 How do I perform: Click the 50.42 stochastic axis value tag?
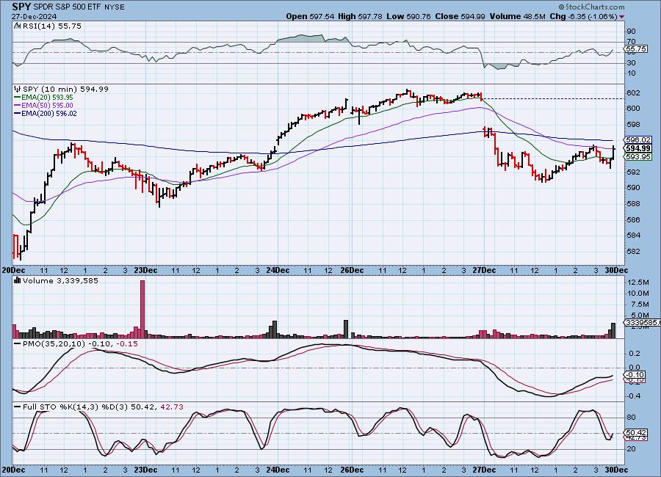coord(637,433)
